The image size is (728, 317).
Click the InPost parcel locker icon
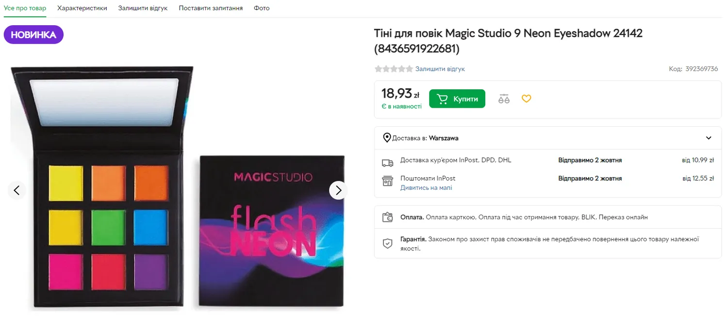point(387,181)
